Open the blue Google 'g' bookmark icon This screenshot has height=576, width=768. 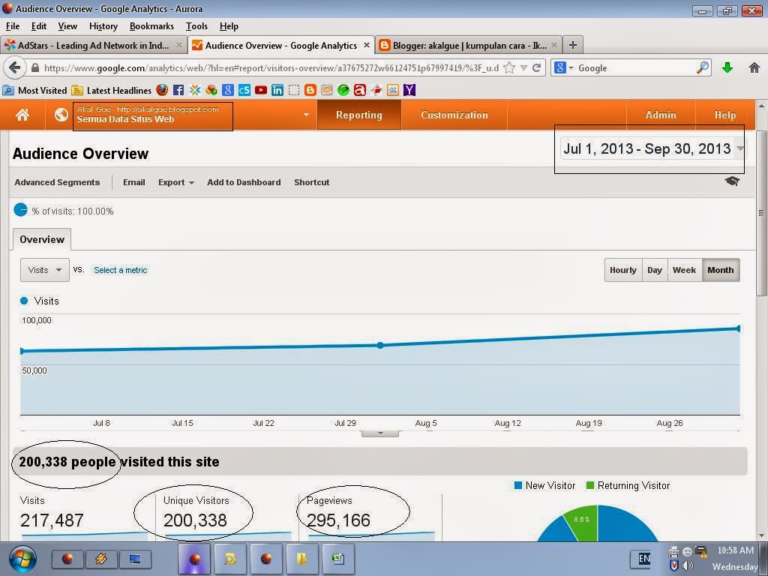(228, 90)
